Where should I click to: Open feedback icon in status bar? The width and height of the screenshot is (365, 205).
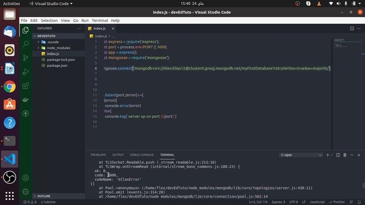coord(351,202)
